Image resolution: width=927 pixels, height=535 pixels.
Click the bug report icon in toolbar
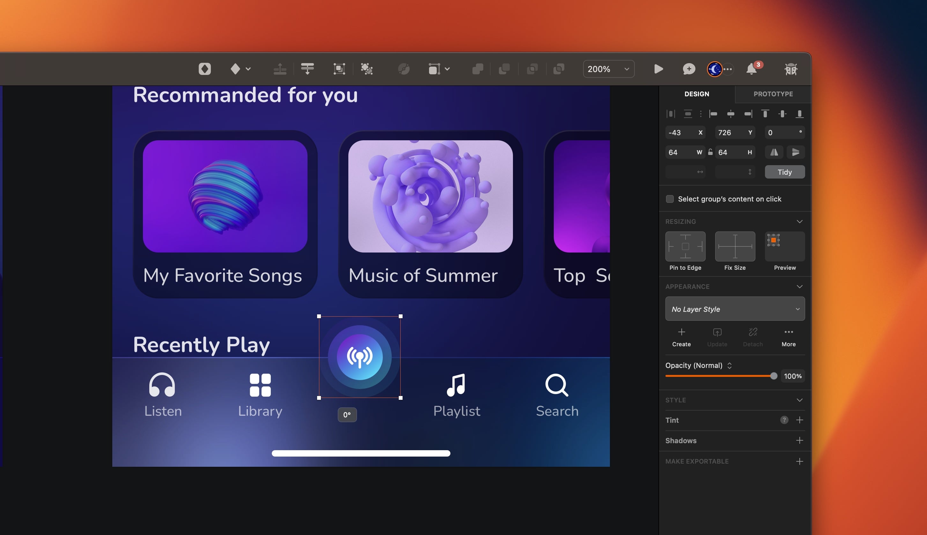pos(791,69)
